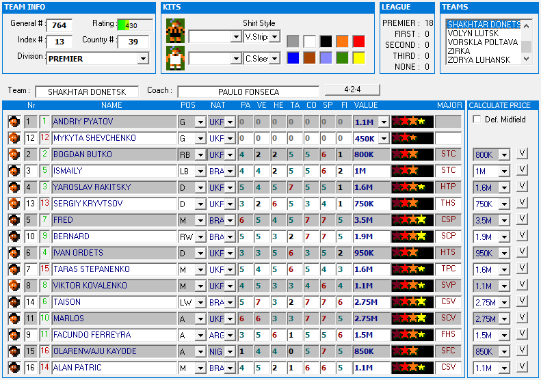
Task: Click the white away kit preview
Action: click(174, 57)
